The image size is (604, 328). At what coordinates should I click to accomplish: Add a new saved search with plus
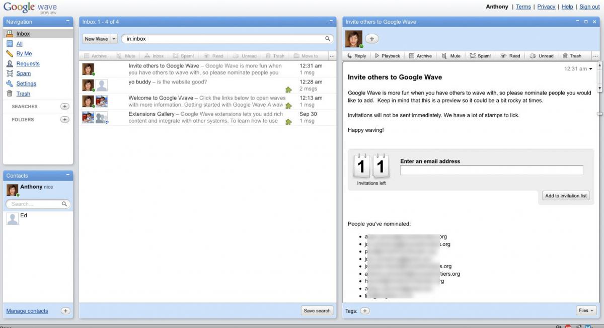click(64, 107)
